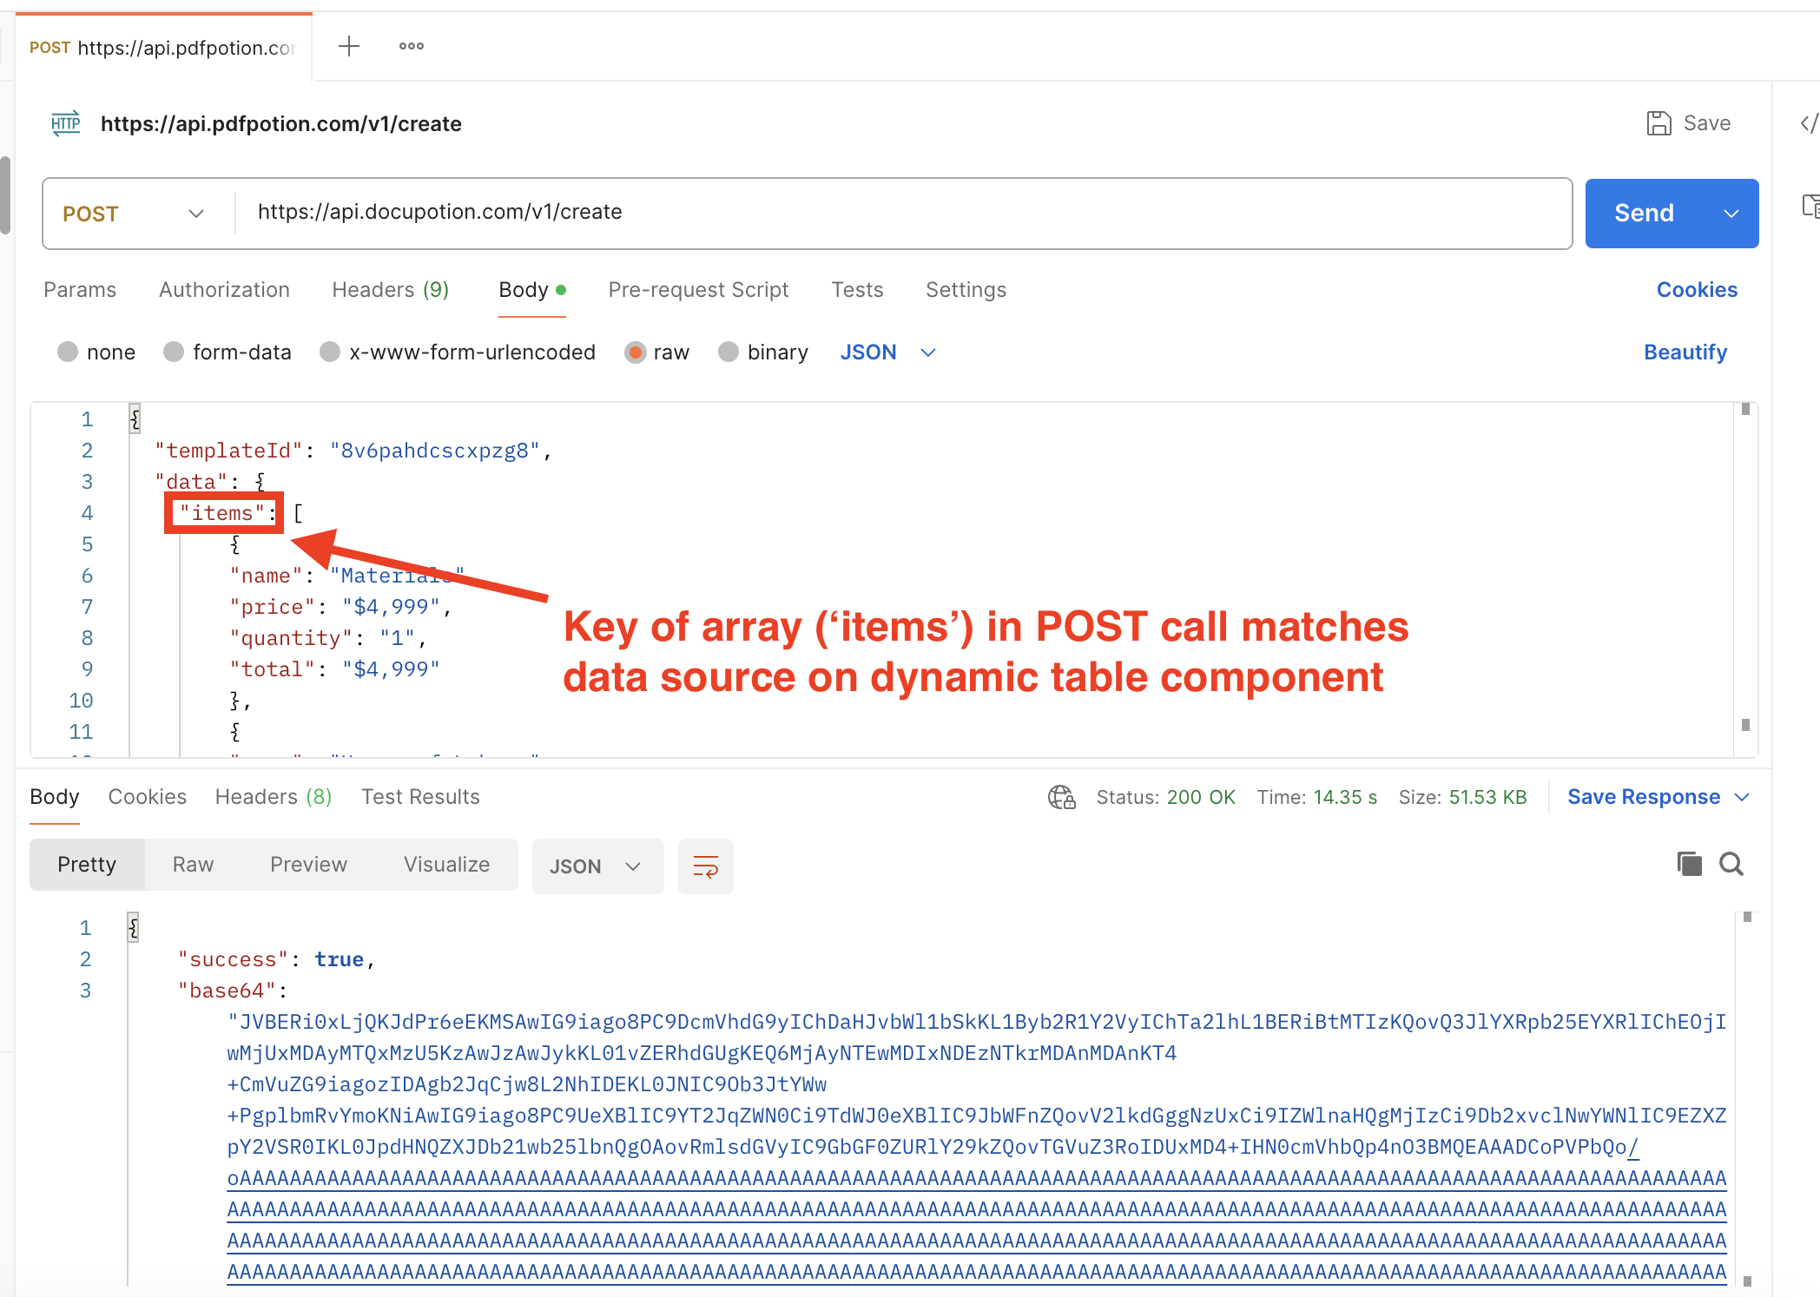Expand the Send button arrow dropdown
The height and width of the screenshot is (1297, 1820).
point(1731,214)
